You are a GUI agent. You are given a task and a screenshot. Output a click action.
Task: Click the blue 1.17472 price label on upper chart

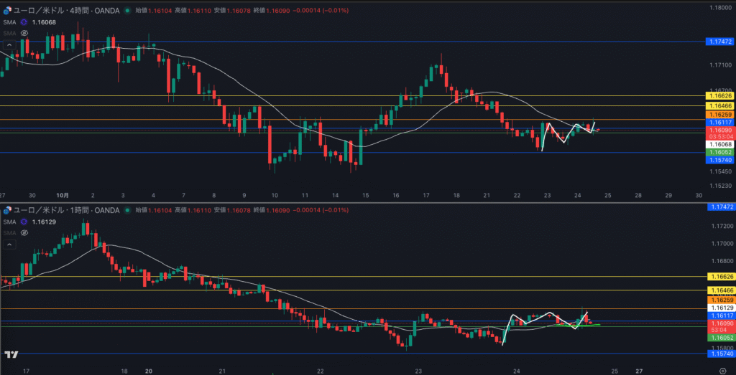[719, 42]
